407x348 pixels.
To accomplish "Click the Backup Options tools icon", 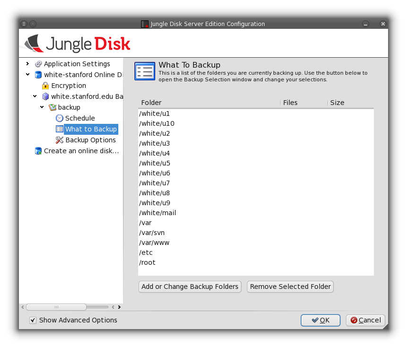I will [x=60, y=140].
